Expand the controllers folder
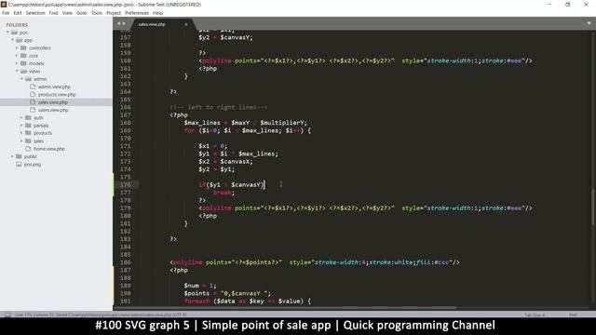The image size is (596, 335). [x=17, y=47]
